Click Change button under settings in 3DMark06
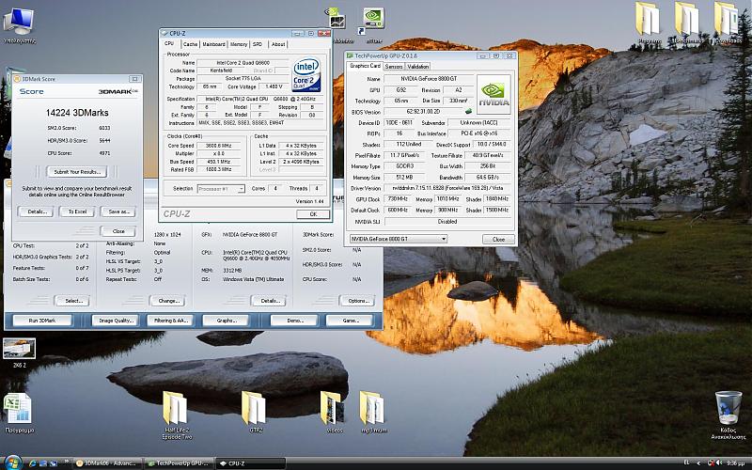 168,301
